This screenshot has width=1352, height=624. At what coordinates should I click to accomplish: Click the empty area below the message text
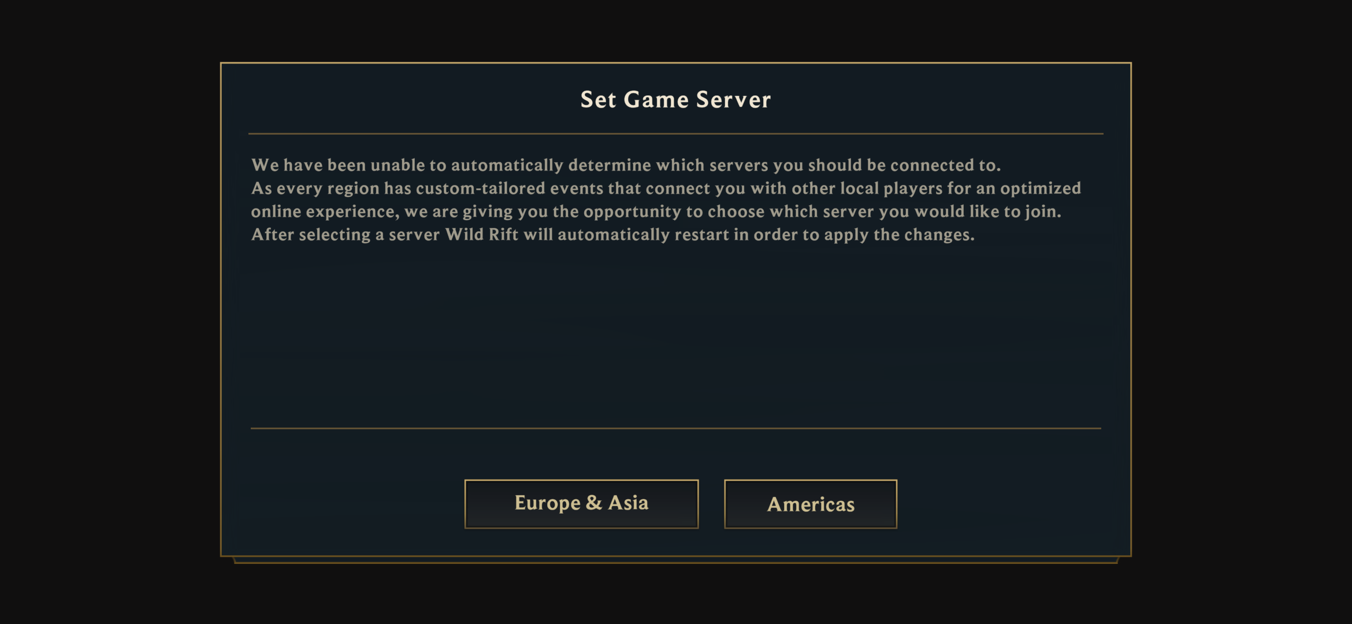pos(676,335)
